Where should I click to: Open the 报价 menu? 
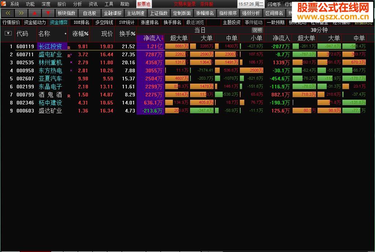pos(62,4)
